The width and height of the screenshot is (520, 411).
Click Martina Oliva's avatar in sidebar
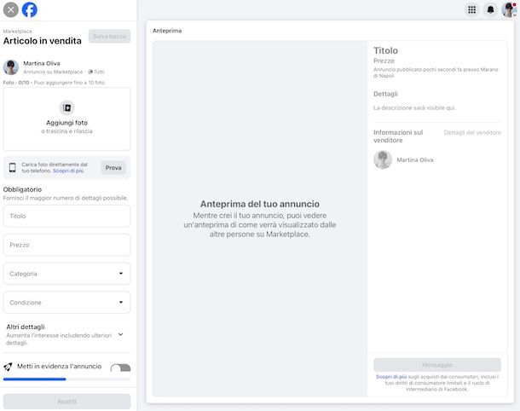pyautogui.click(x=11, y=67)
